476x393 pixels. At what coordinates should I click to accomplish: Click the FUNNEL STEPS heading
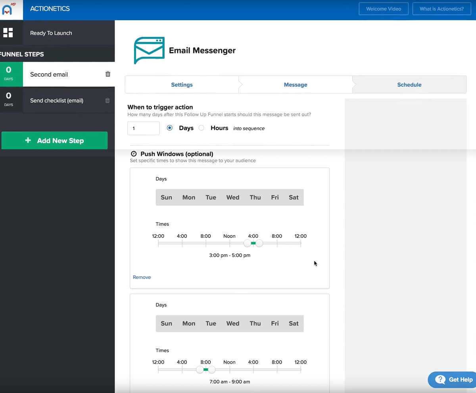22,54
